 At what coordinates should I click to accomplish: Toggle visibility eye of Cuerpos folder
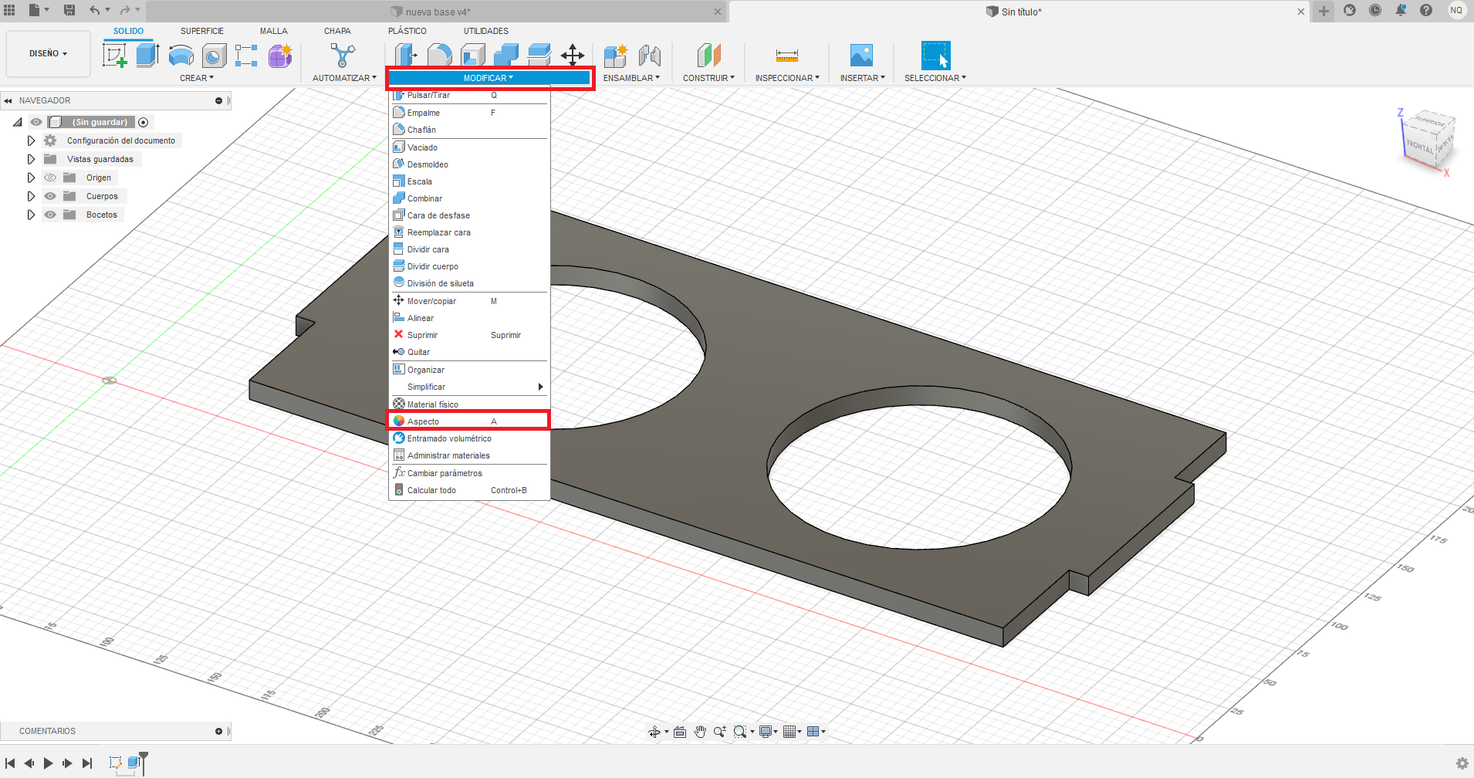(x=50, y=196)
